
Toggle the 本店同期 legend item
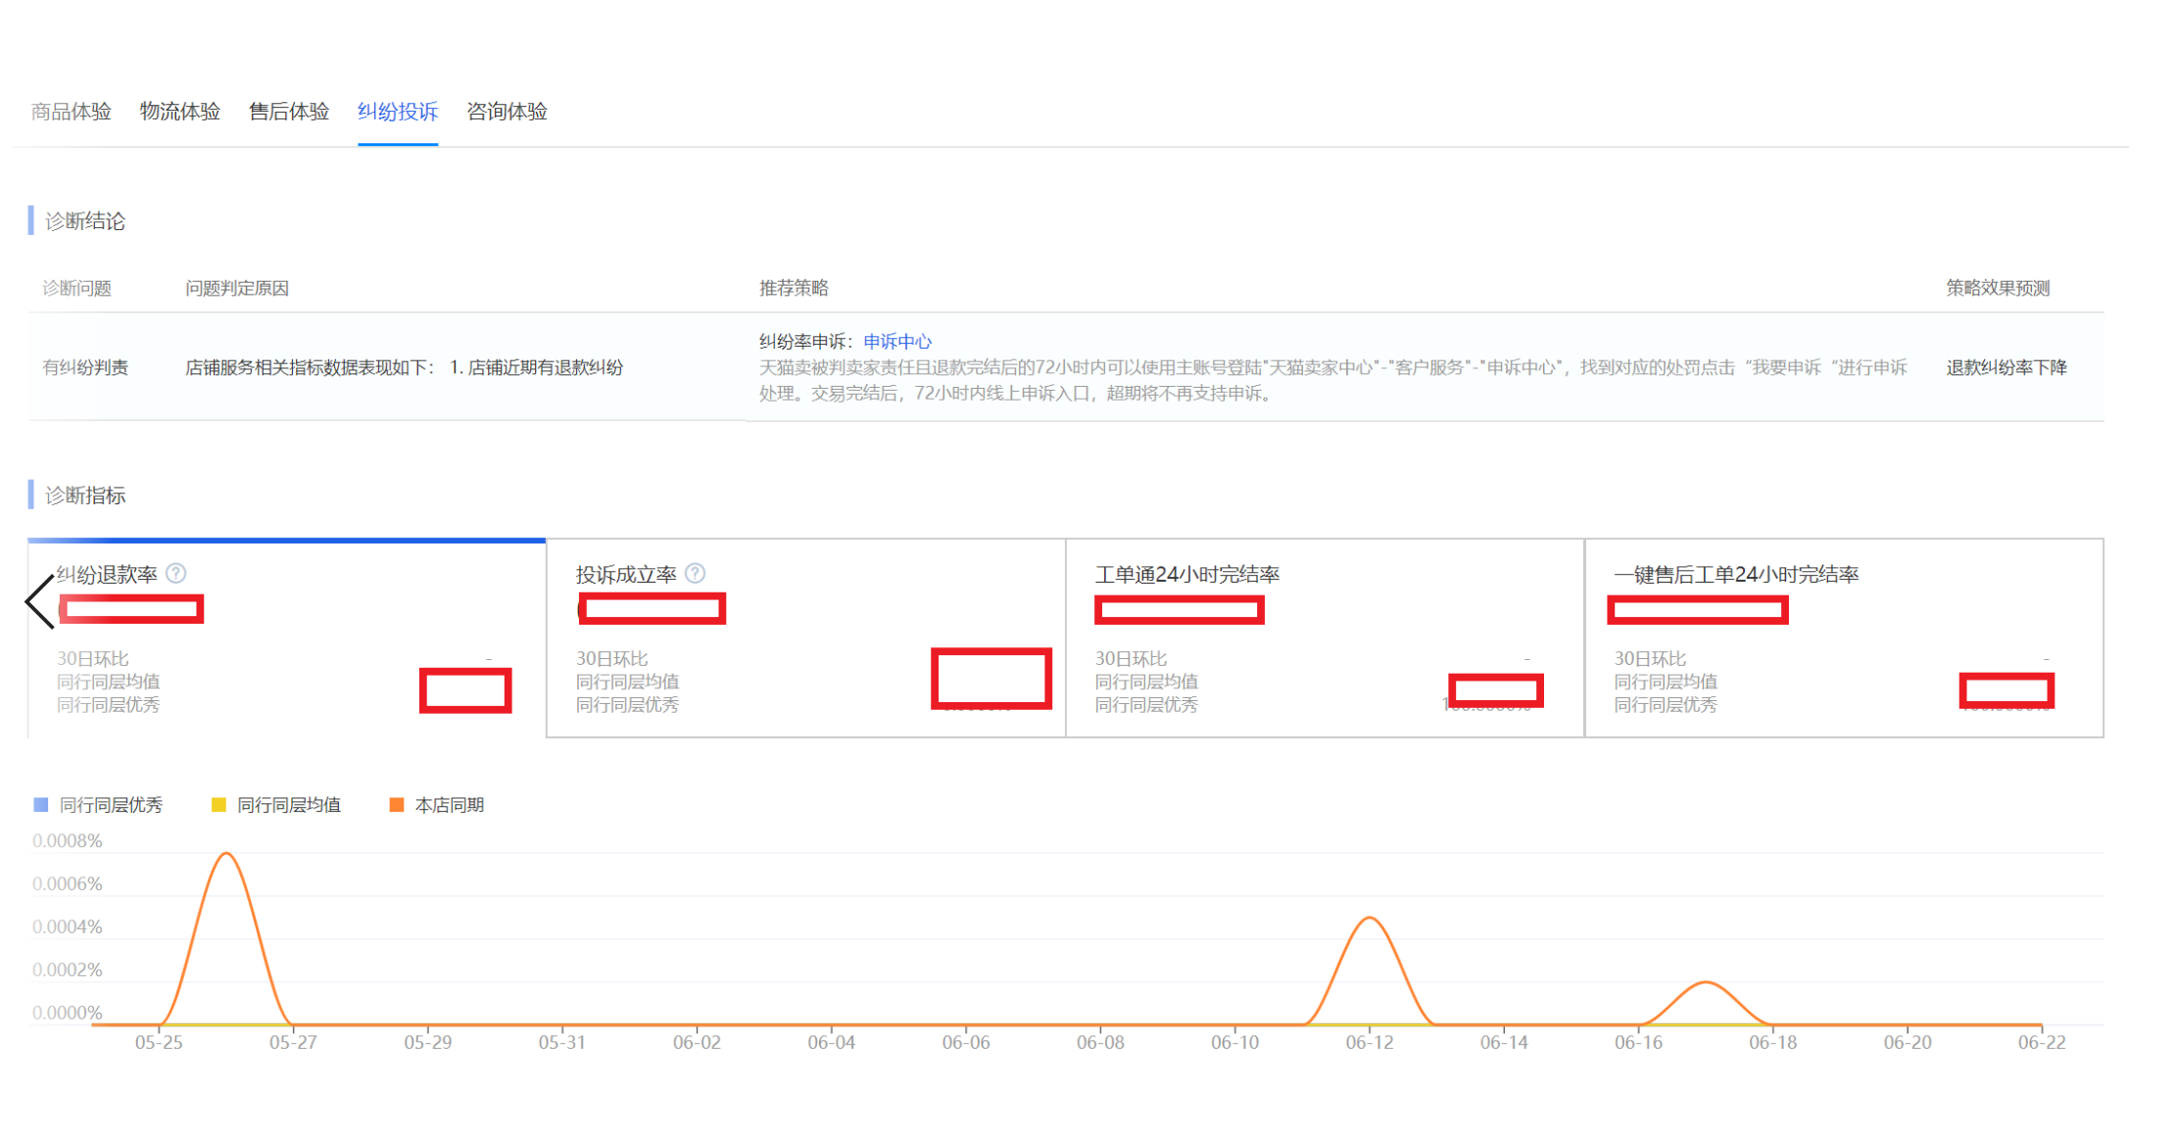[x=437, y=805]
